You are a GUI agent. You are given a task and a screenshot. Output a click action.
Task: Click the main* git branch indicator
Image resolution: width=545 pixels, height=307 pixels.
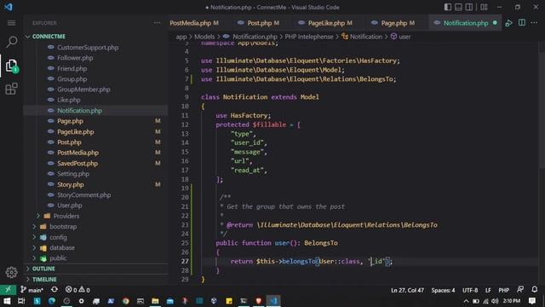pyautogui.click(x=32, y=290)
